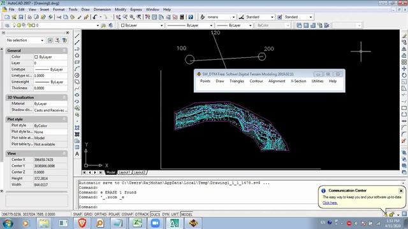Toggle LWT lineweight display in the status bar
Screen dimensions: 408x229
pyautogui.click(x=175, y=214)
